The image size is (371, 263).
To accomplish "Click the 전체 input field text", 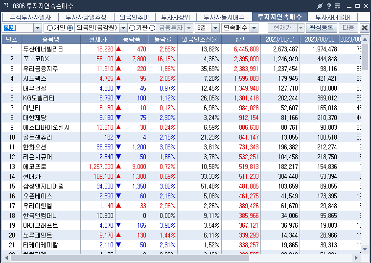I will (x=10, y=28).
